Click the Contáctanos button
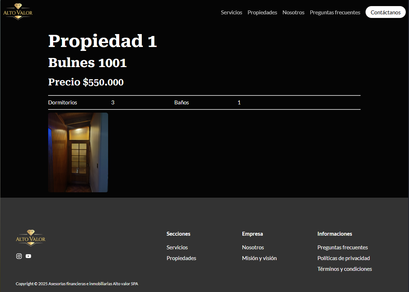The width and height of the screenshot is (409, 292). pos(385,12)
